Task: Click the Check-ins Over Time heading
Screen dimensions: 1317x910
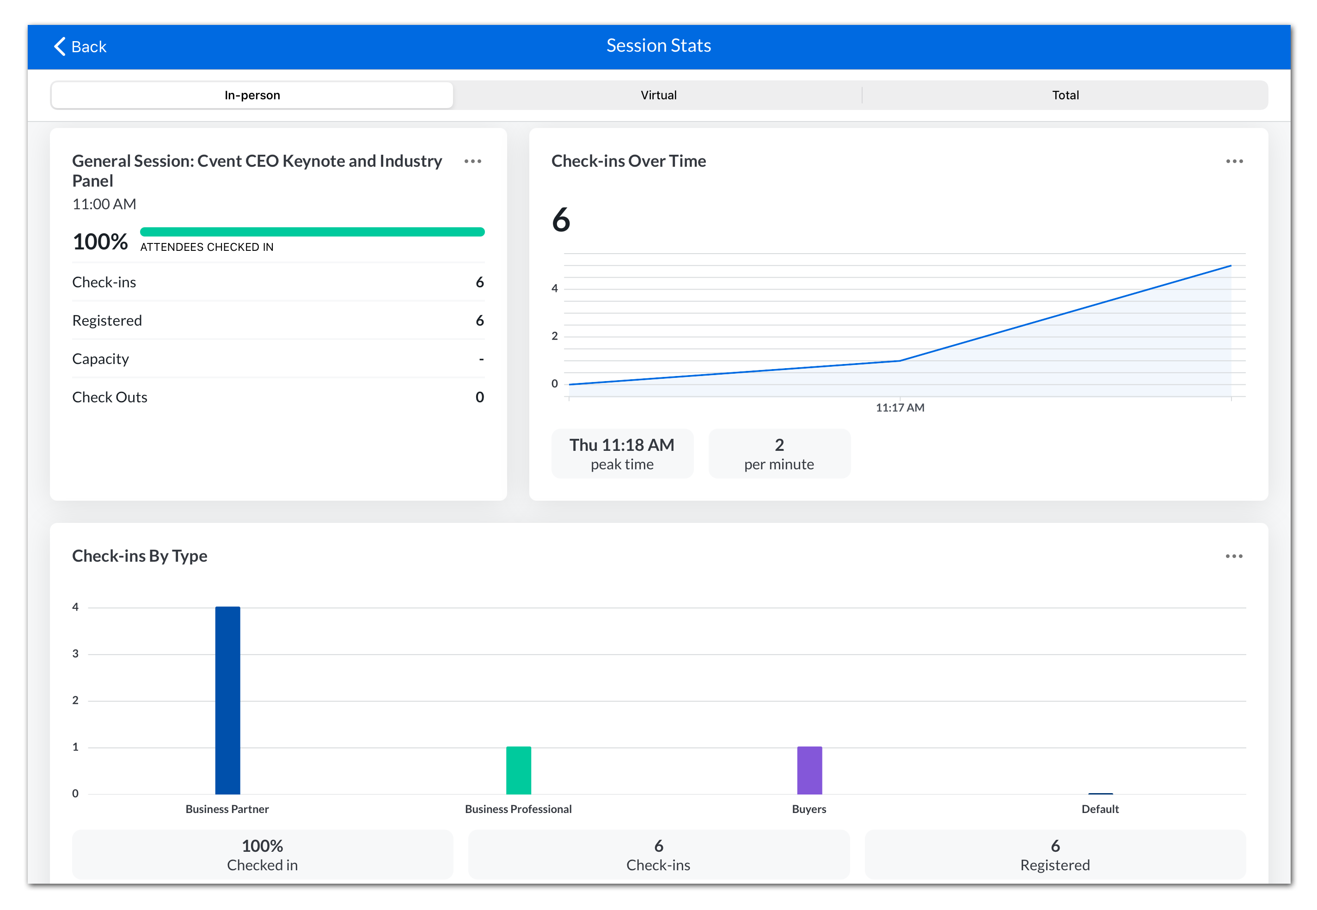Action: [628, 161]
